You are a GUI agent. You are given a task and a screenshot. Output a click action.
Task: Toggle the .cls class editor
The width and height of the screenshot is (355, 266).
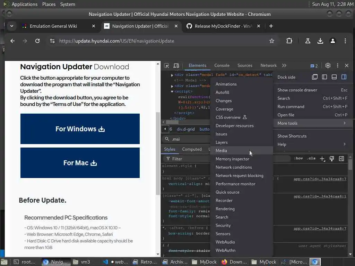[312, 158]
